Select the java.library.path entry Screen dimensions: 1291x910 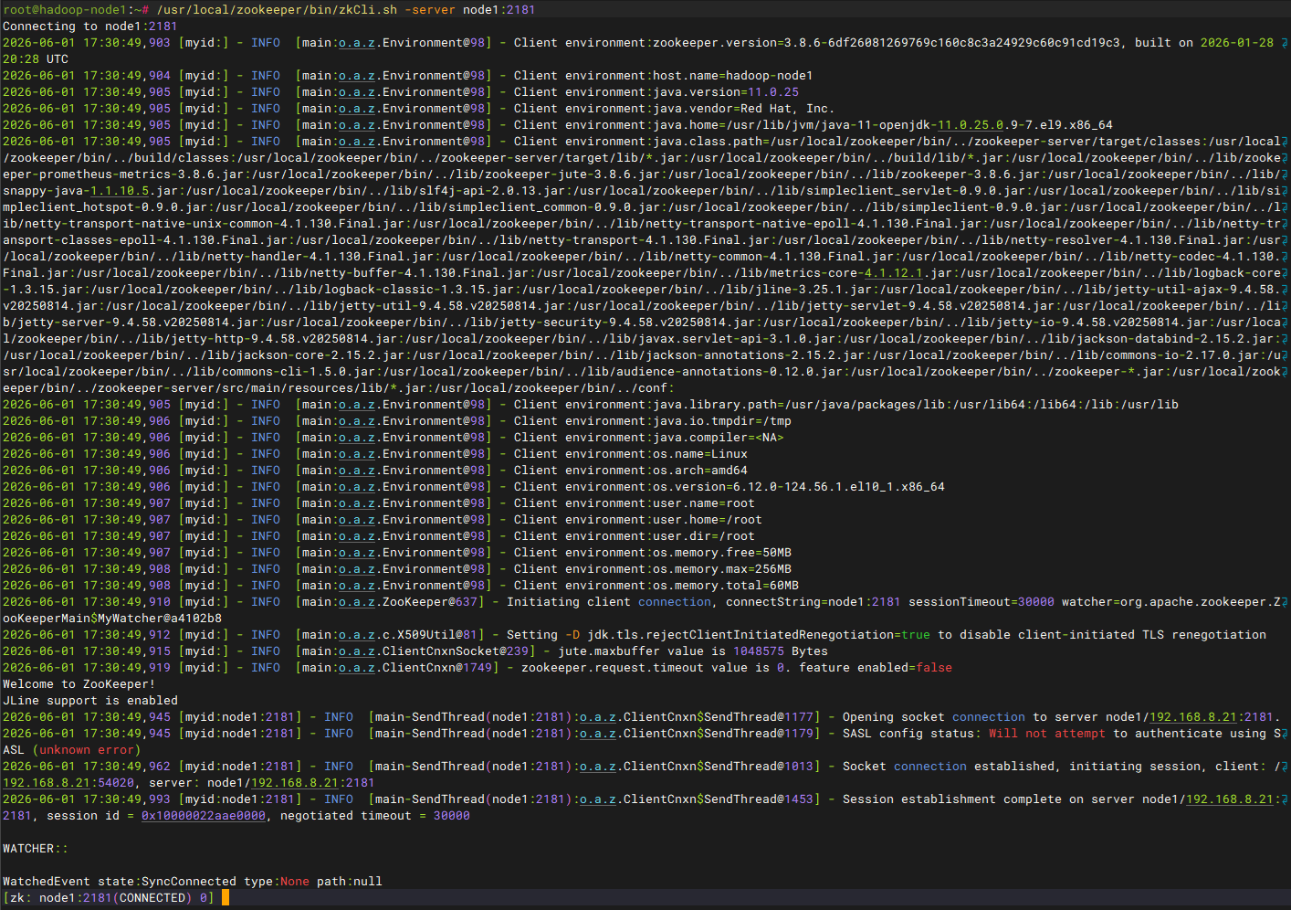tap(916, 405)
